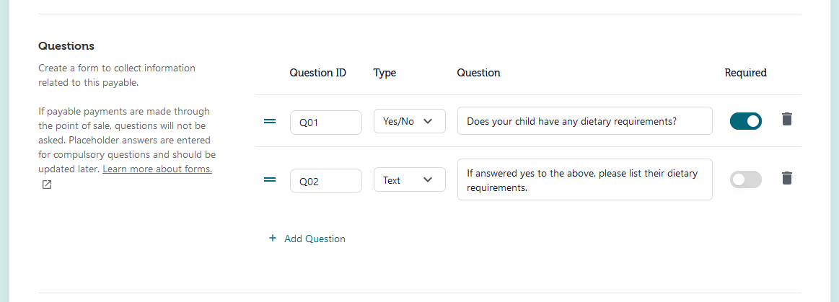Focus the Q02 Question ID field

coord(326,181)
